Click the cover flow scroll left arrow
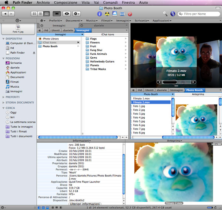The height and width of the screenshot is (210, 222). [159, 82]
